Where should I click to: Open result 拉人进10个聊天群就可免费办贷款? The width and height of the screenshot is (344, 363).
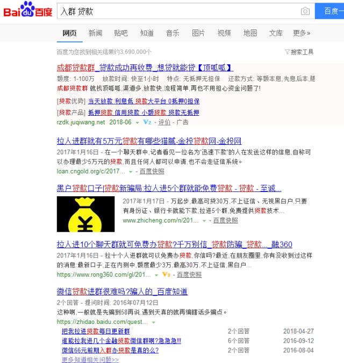pos(175,245)
